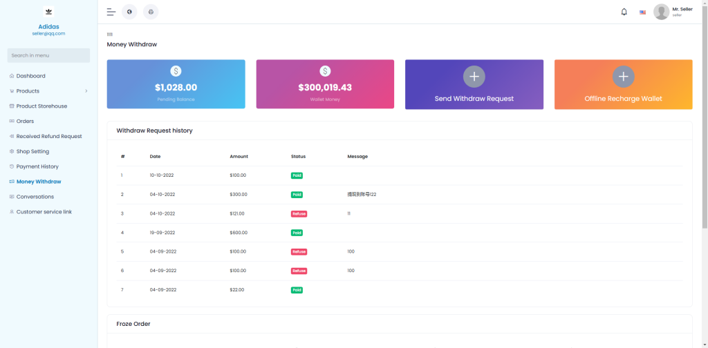Click Refuse status badge in row 3
Screen dimensions: 708x348
click(299, 214)
